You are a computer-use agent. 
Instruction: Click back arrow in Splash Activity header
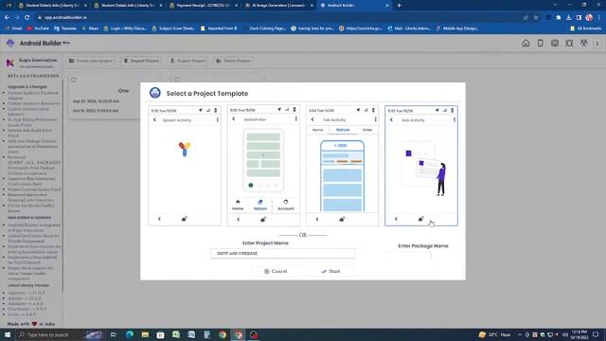[x=154, y=120]
